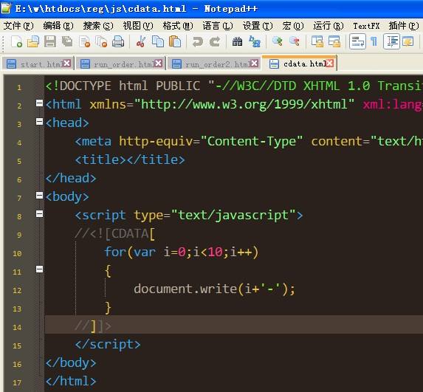423x392 pixels.
Task: Collapse the head fold on line 3
Action: pyautogui.click(x=39, y=121)
